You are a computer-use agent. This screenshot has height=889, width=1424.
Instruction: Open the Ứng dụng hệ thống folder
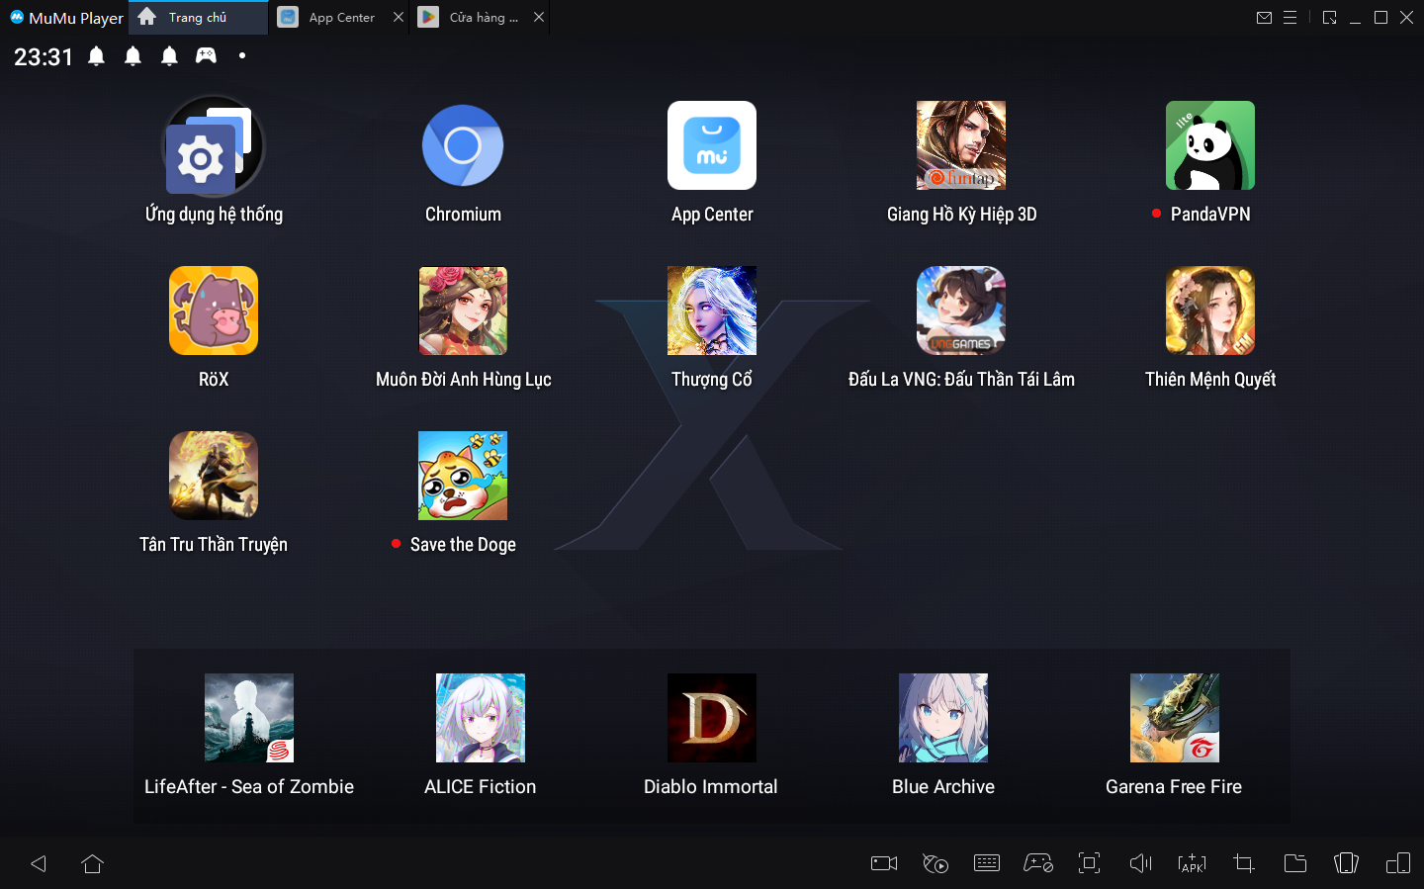click(x=214, y=145)
